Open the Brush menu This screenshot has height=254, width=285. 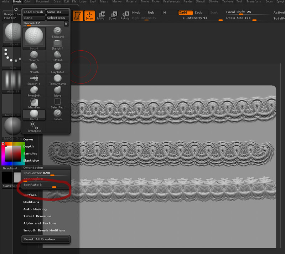point(17,1)
